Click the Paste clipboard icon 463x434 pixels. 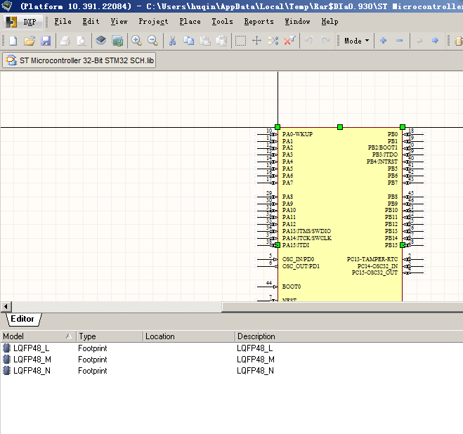click(205, 41)
